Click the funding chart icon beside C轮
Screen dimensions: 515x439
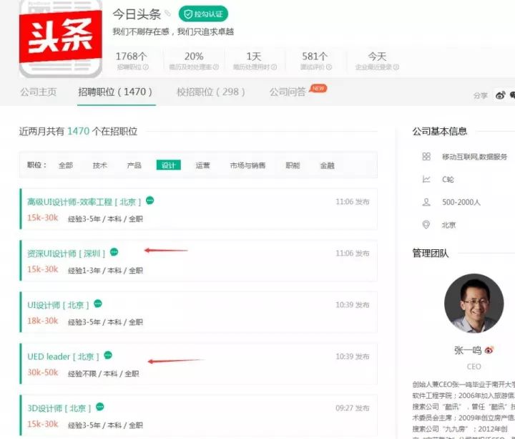coord(426,179)
